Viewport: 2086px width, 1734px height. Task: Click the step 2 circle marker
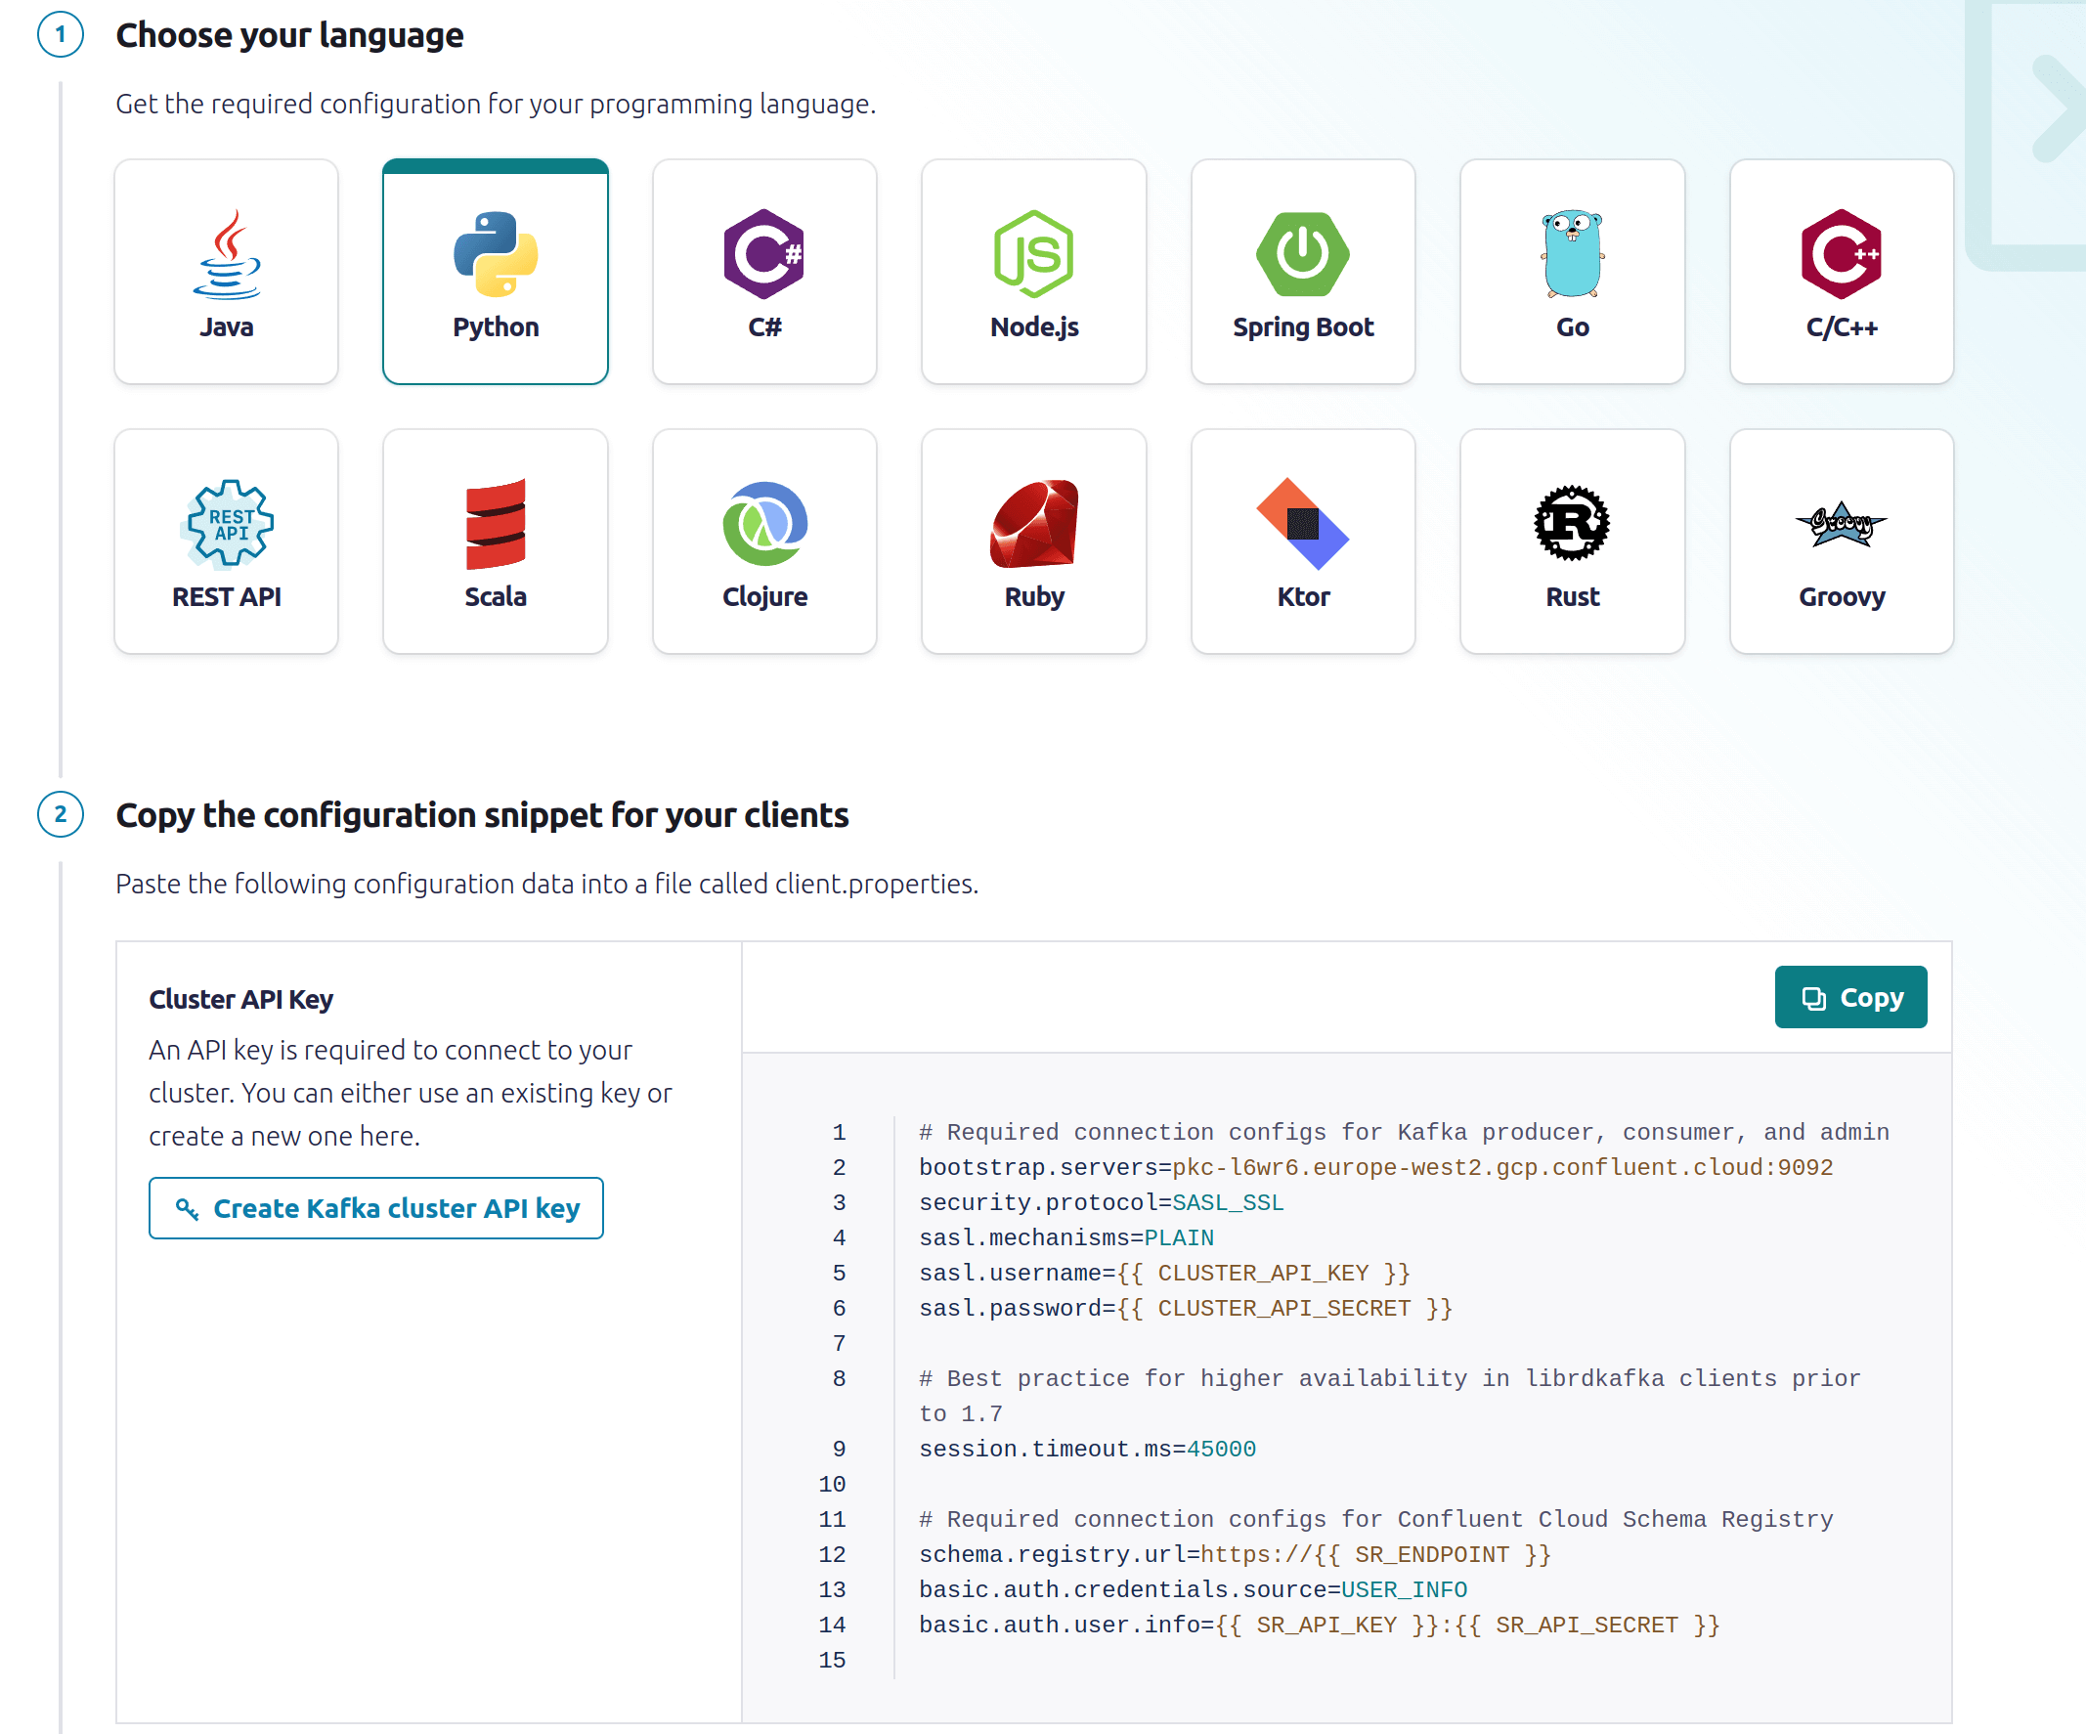tap(61, 814)
